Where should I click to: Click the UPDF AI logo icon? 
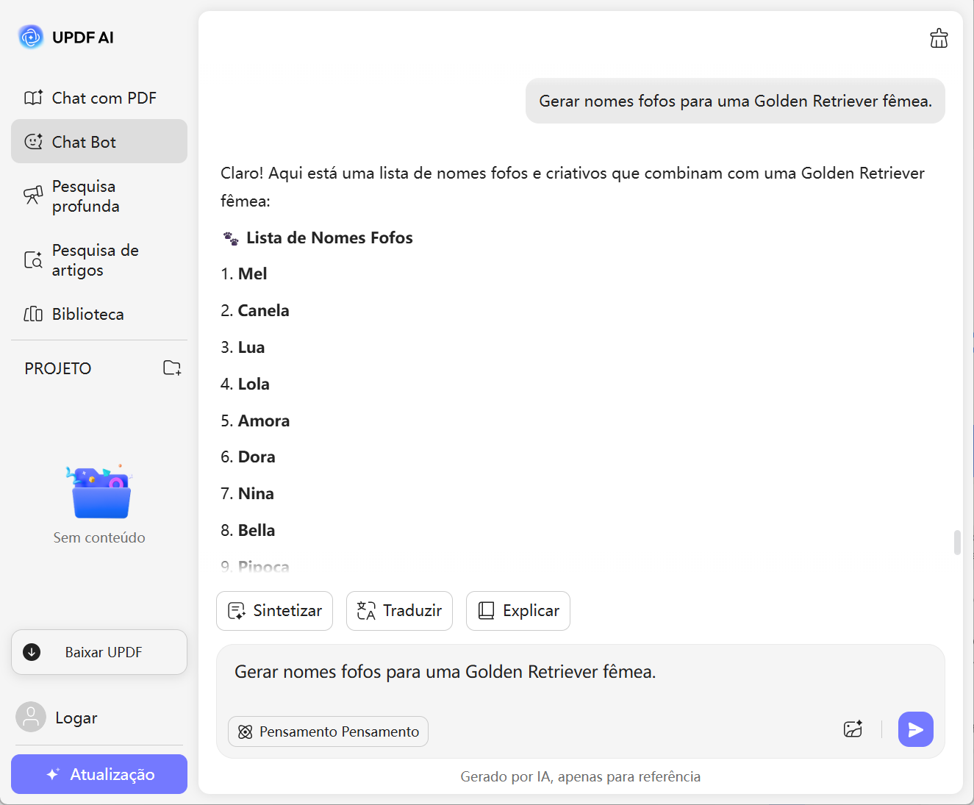(x=31, y=37)
